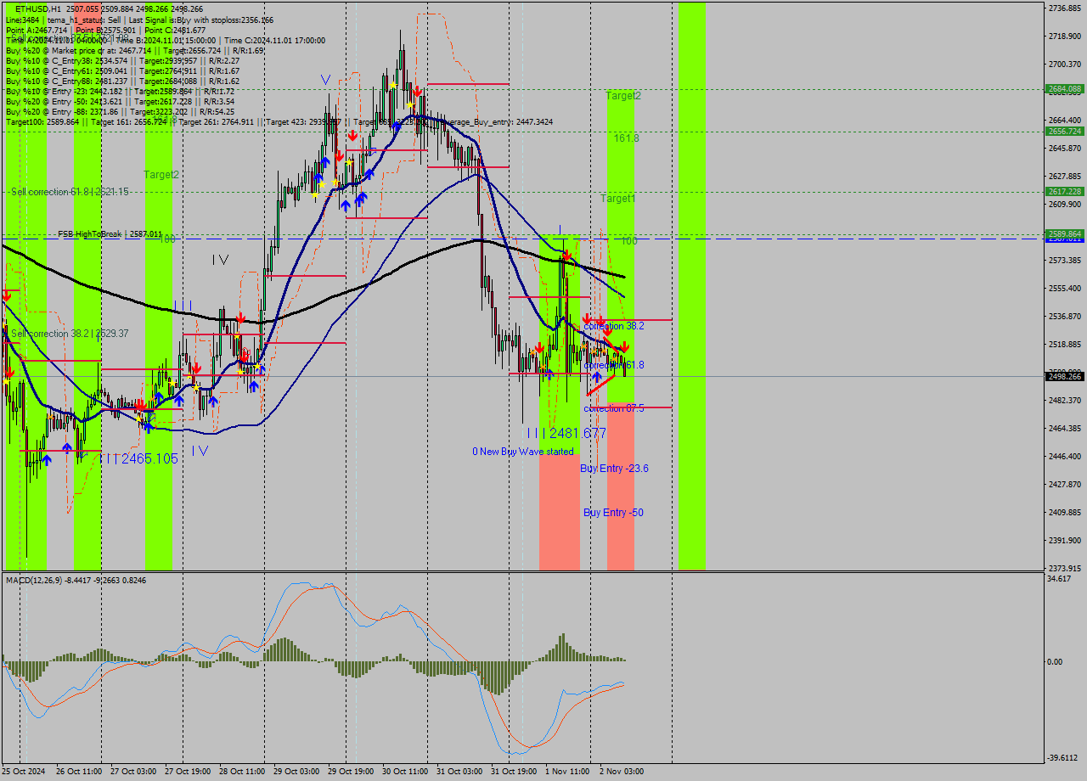The width and height of the screenshot is (1087, 781).
Task: Select the '0 New Buy Wave started' label
Action: (523, 452)
